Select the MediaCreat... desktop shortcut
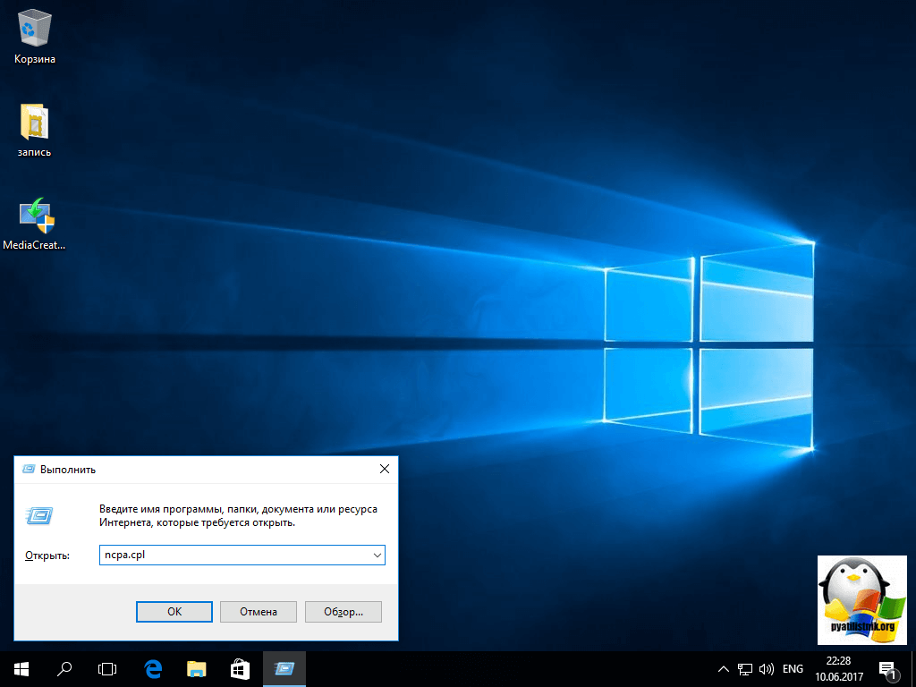Viewport: 916px width, 687px height. (x=35, y=223)
